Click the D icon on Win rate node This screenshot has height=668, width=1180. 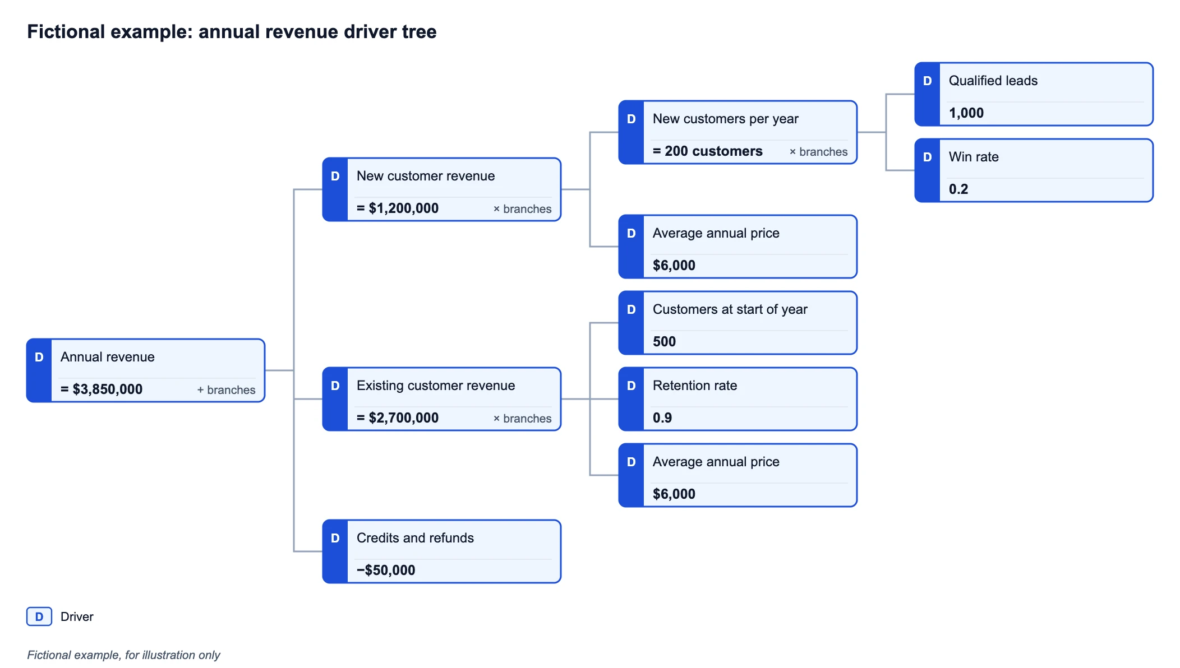pyautogui.click(x=928, y=157)
